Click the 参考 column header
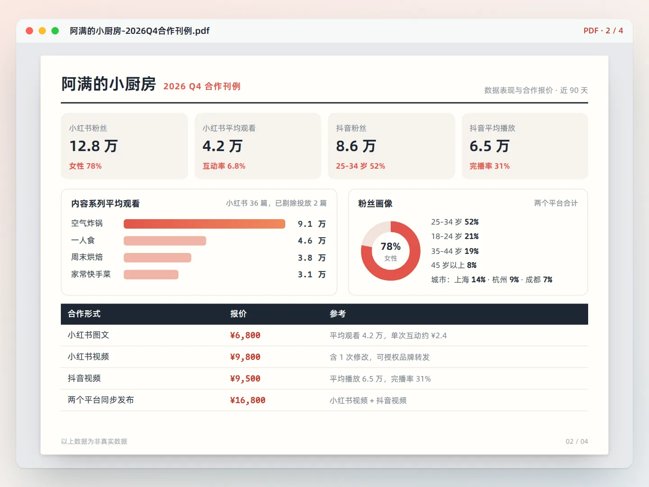The height and width of the screenshot is (487, 649). [338, 314]
